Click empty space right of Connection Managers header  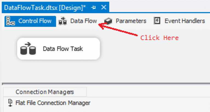[148, 92]
